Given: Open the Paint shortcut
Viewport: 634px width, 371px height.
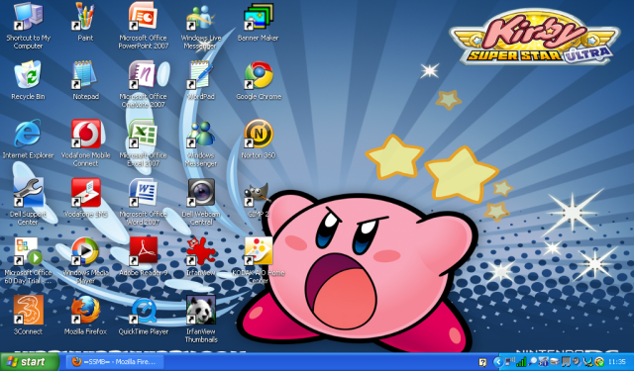Looking at the screenshot, I should (x=85, y=22).
